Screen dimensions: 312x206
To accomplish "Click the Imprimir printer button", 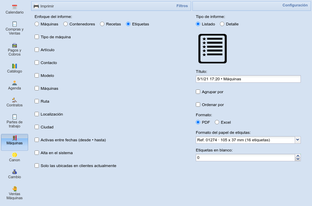I will (x=44, y=6).
